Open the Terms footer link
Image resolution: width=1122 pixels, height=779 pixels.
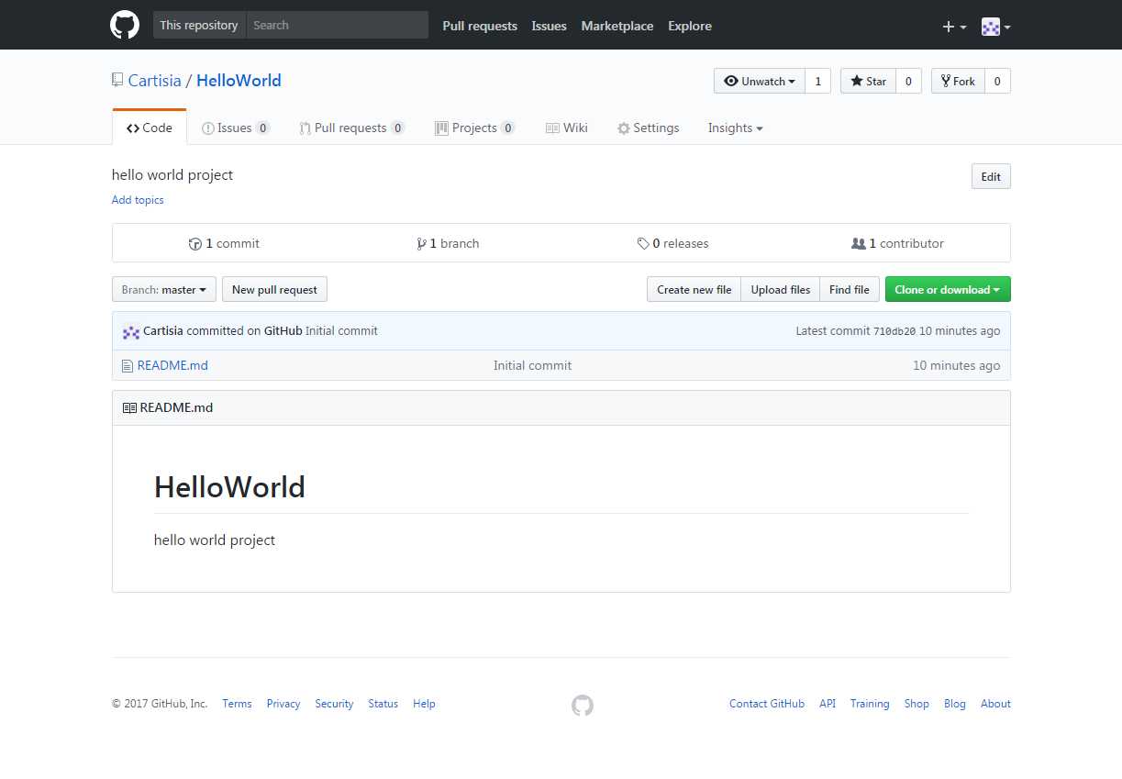point(237,704)
